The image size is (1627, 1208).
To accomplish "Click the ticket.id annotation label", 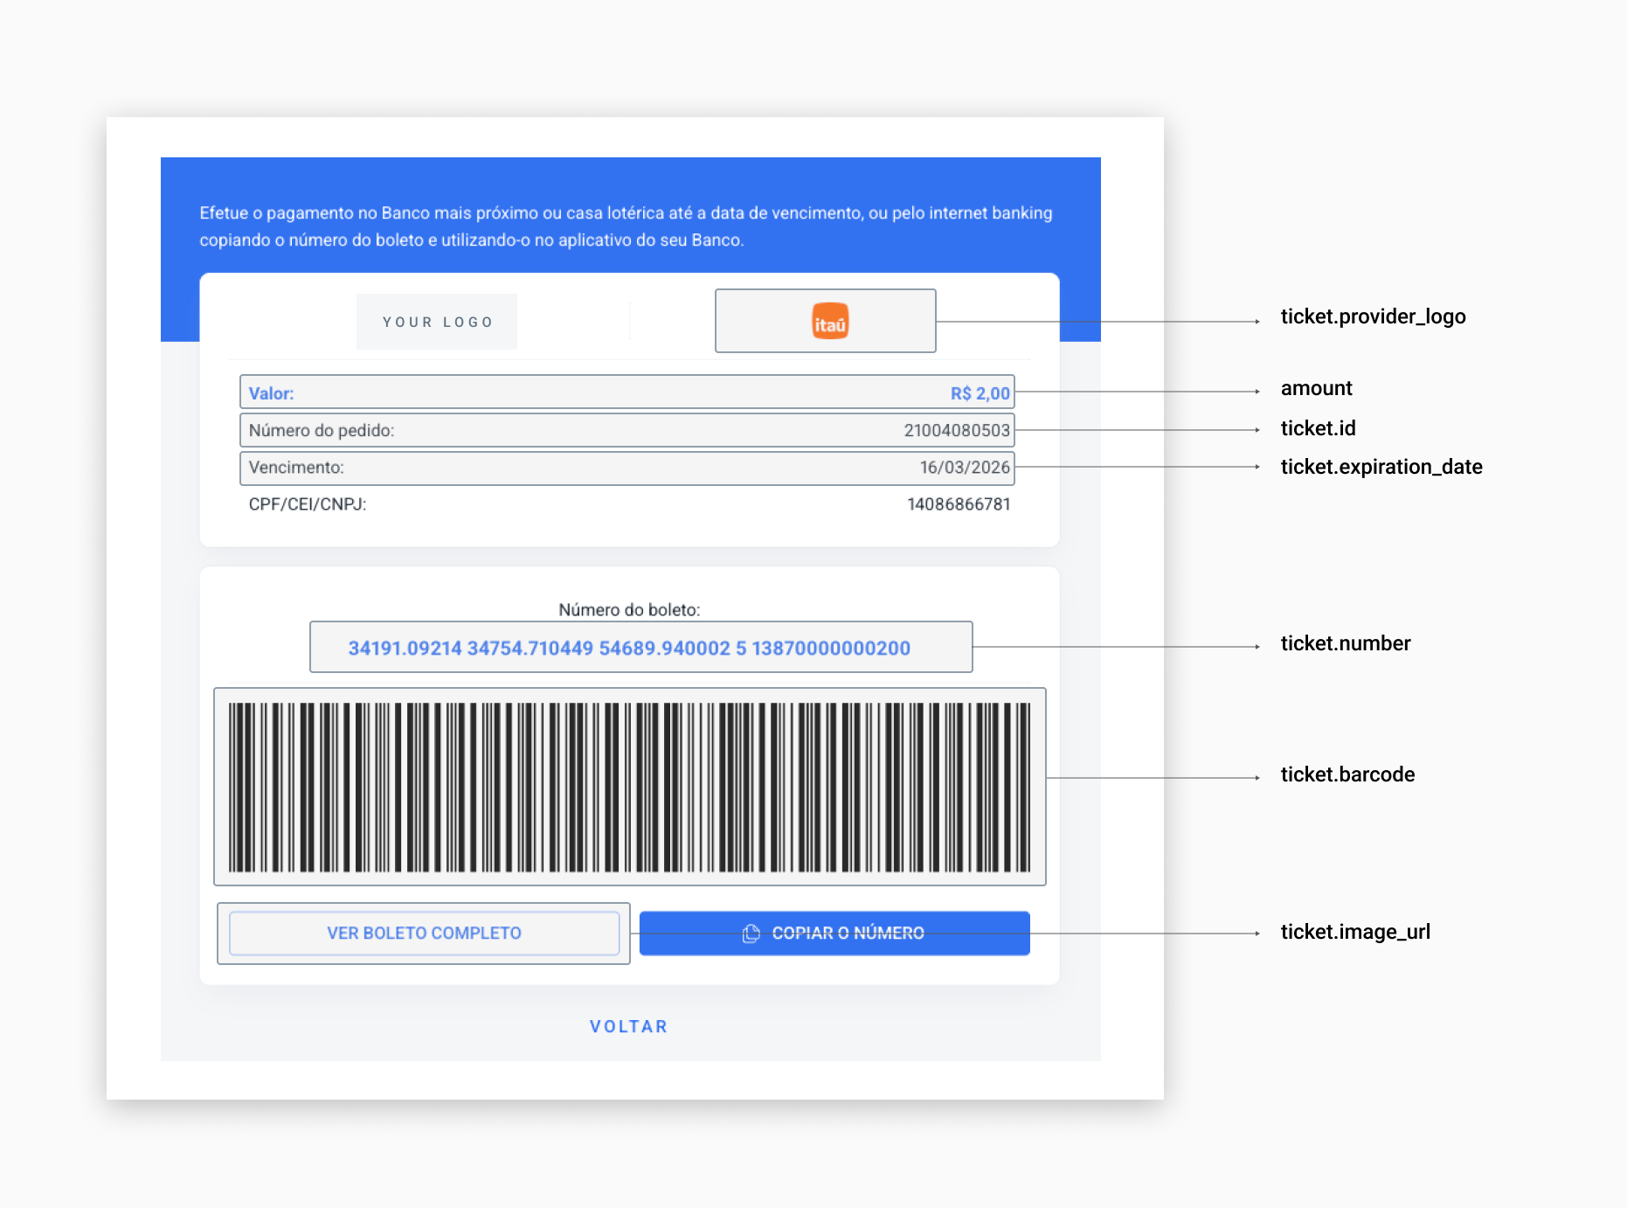I will [1317, 428].
